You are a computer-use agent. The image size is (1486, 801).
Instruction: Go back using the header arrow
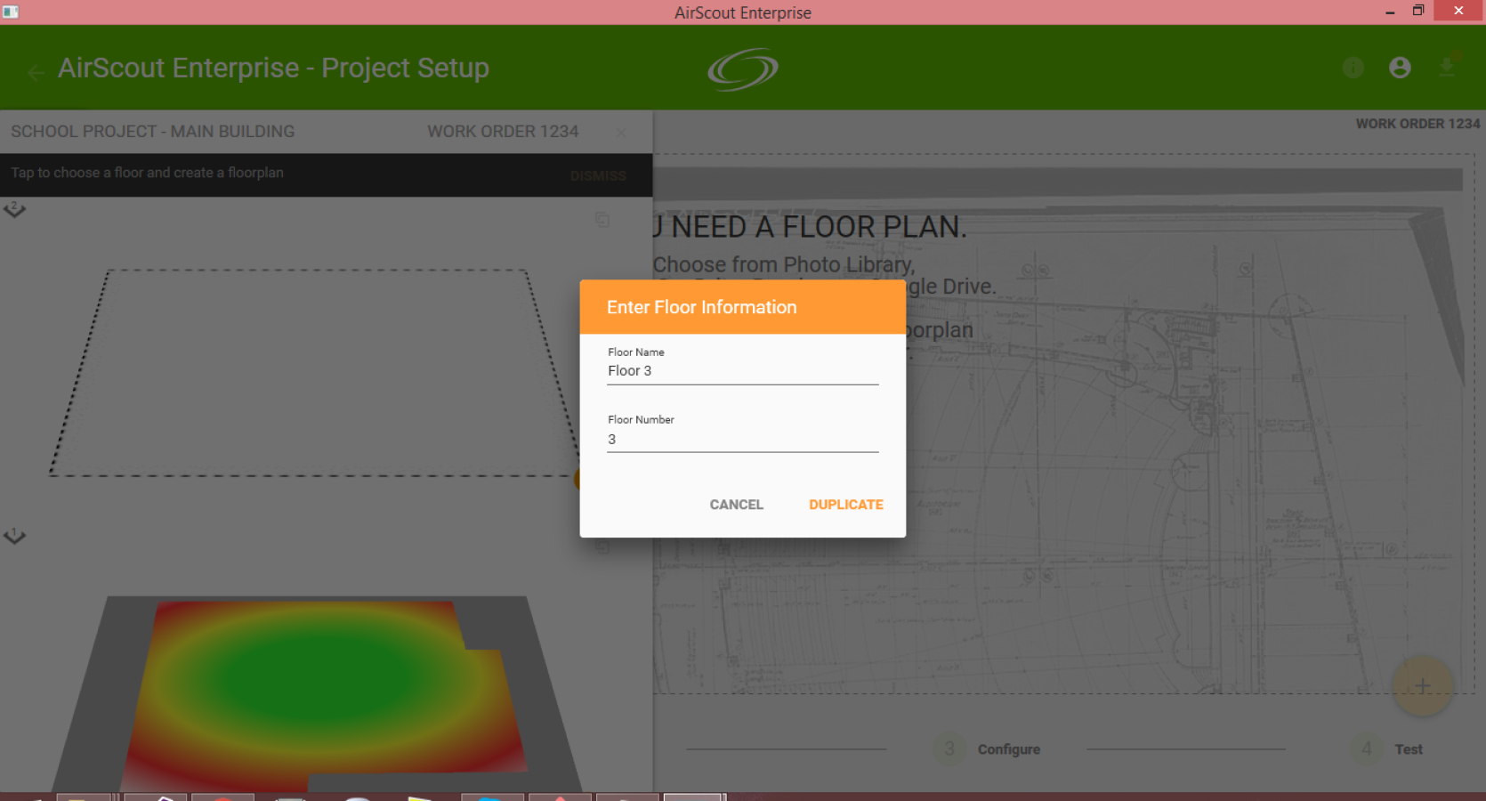tap(36, 73)
